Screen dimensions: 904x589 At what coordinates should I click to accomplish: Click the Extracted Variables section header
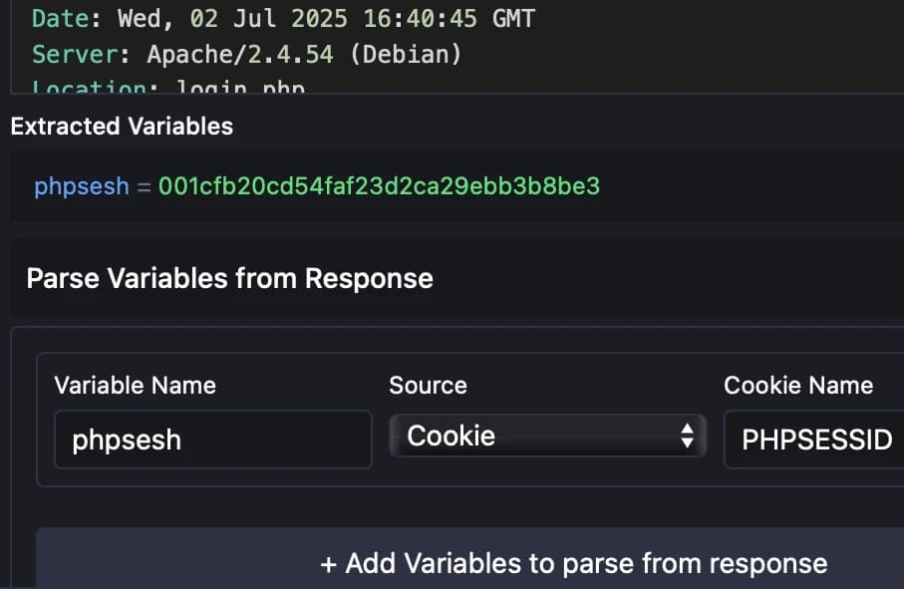coord(120,126)
